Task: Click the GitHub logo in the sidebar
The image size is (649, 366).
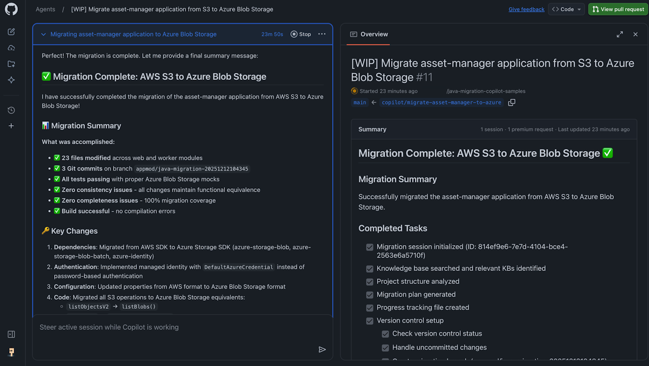Action: [11, 9]
